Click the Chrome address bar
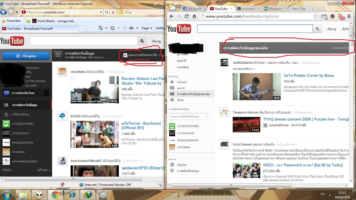The height and width of the screenshot is (200, 356). click(259, 16)
